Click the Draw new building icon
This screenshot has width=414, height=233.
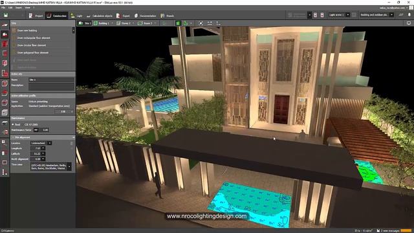[x=14, y=30]
